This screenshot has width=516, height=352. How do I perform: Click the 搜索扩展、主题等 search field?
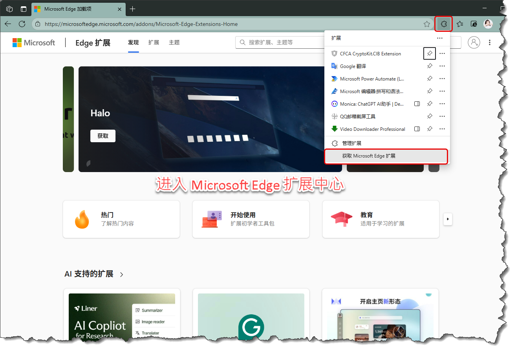[x=283, y=42]
